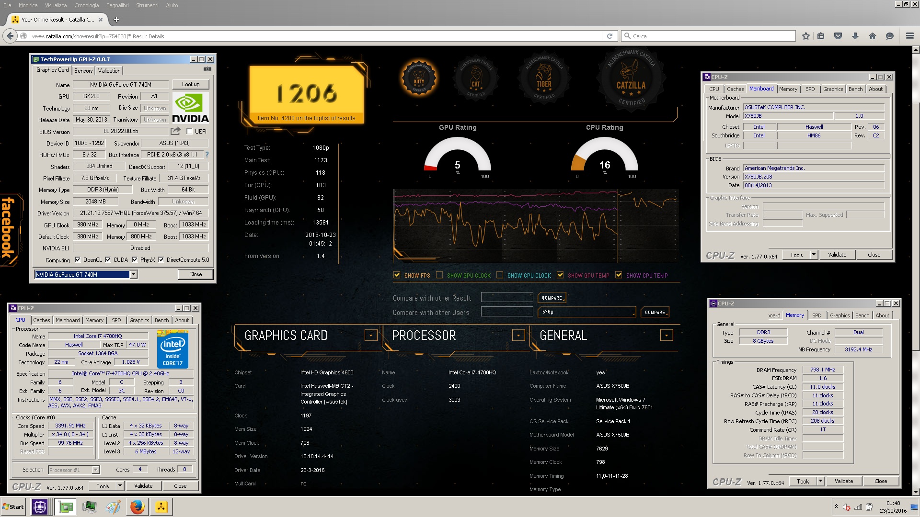Screen dimensions: 920x517
Task: Switch to the Sensors tab in GPU-Z
Action: coord(83,71)
